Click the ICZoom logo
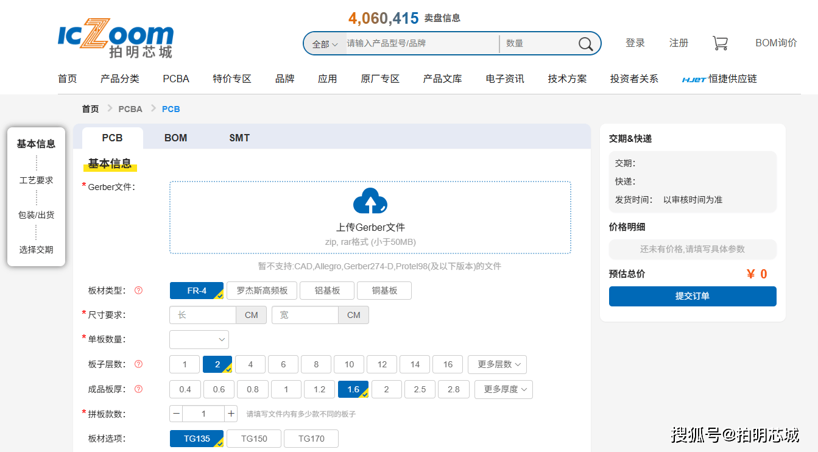This screenshot has width=818, height=452. 116,38
